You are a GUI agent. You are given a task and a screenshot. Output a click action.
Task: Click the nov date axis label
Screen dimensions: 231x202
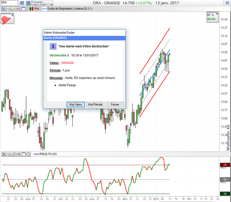point(92,199)
